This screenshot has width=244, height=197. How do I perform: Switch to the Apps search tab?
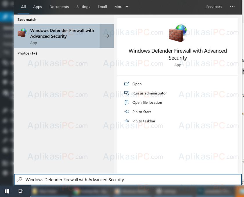pos(37,7)
